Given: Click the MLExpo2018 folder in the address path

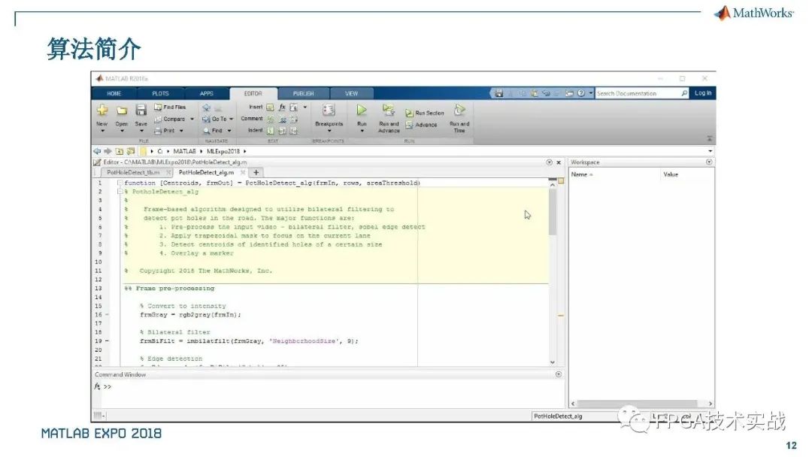Looking at the screenshot, I should click(x=223, y=151).
